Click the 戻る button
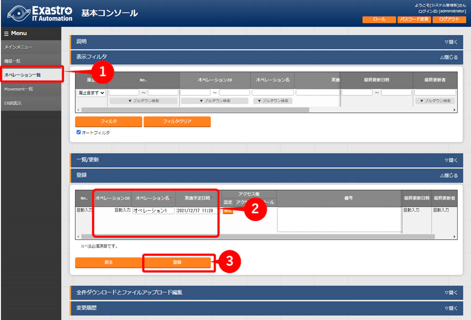 (x=108, y=262)
